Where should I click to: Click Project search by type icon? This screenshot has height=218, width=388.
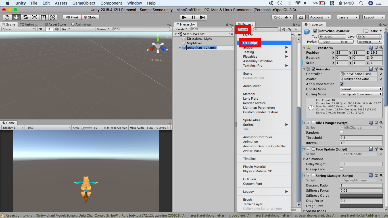283,29
